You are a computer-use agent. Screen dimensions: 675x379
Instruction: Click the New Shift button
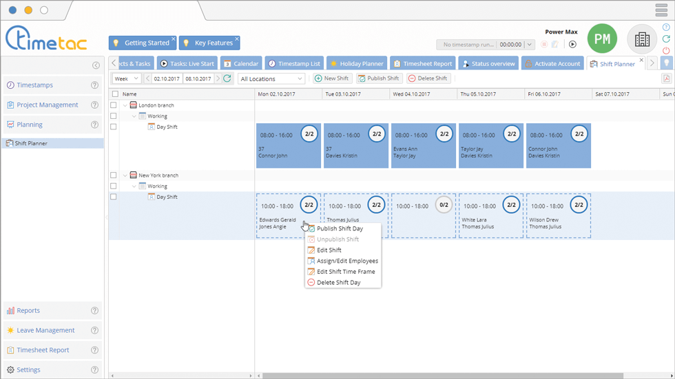(x=332, y=78)
